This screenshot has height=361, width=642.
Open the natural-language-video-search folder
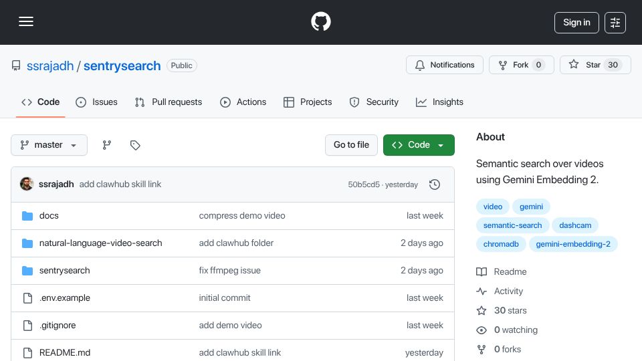pyautogui.click(x=101, y=243)
